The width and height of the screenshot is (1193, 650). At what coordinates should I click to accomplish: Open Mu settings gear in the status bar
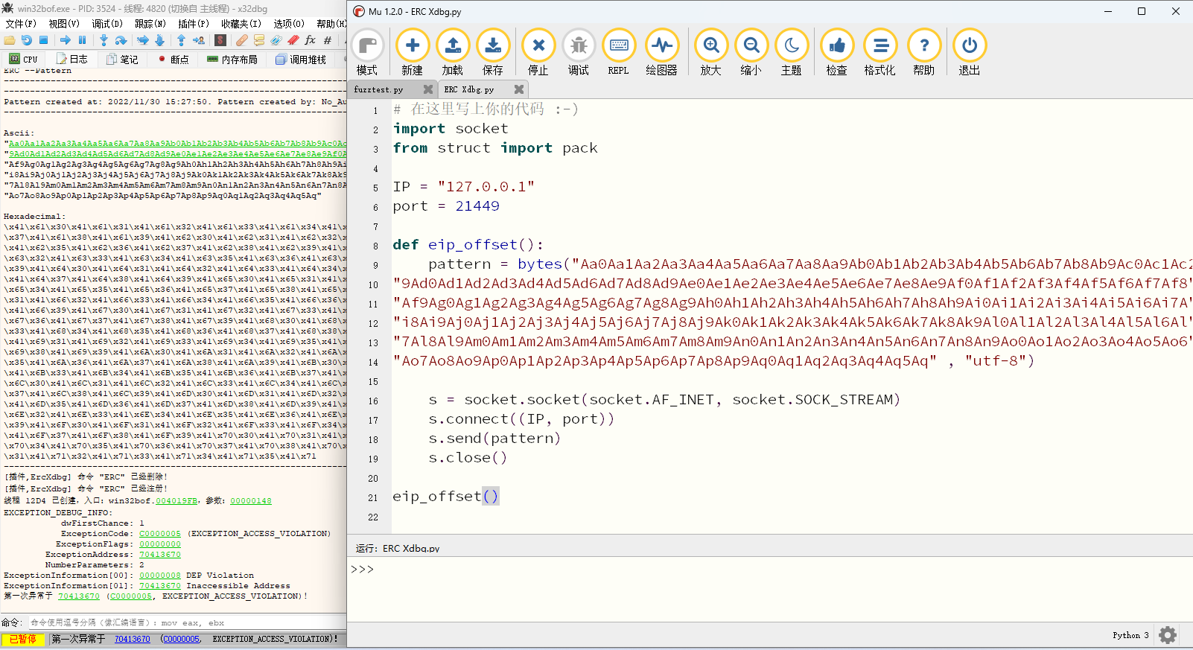tap(1167, 635)
